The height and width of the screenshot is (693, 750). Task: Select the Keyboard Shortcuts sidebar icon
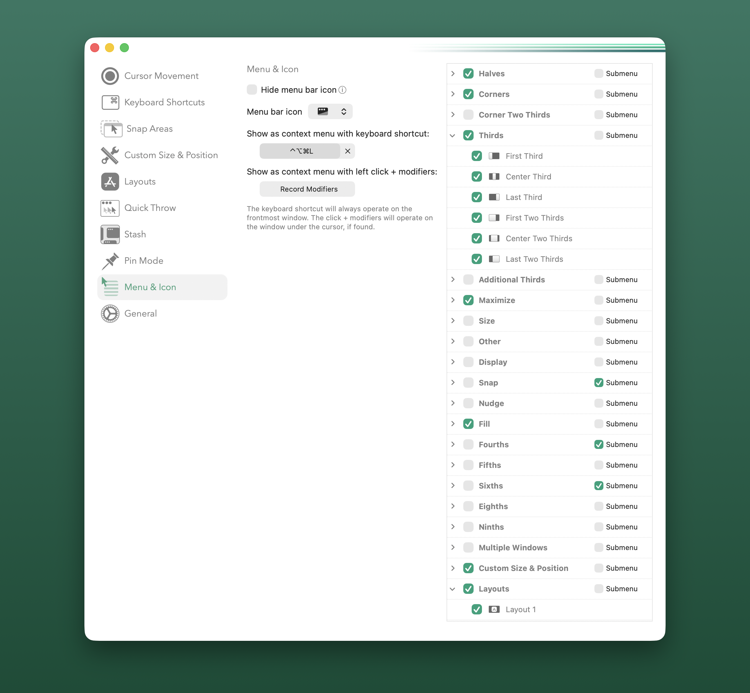point(110,102)
